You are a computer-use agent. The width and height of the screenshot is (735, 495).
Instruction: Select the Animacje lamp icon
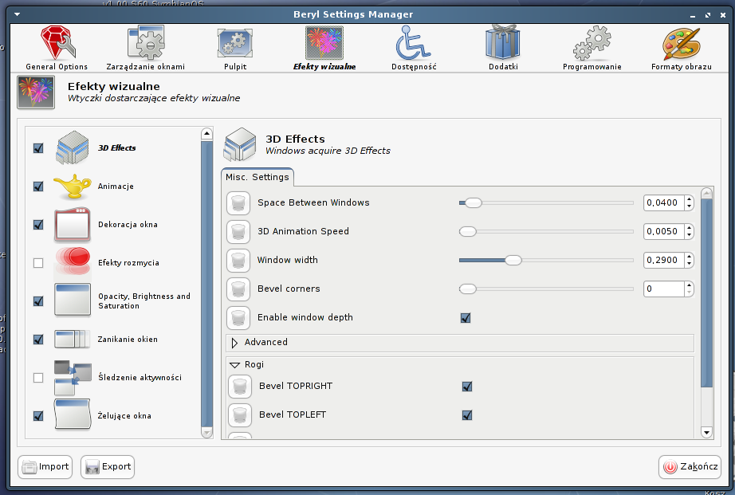click(x=73, y=186)
